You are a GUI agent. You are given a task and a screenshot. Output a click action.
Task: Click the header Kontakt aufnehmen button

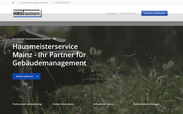pyautogui.click(x=154, y=13)
